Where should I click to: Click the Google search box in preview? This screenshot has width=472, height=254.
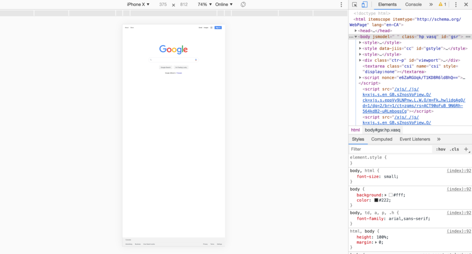point(173,60)
